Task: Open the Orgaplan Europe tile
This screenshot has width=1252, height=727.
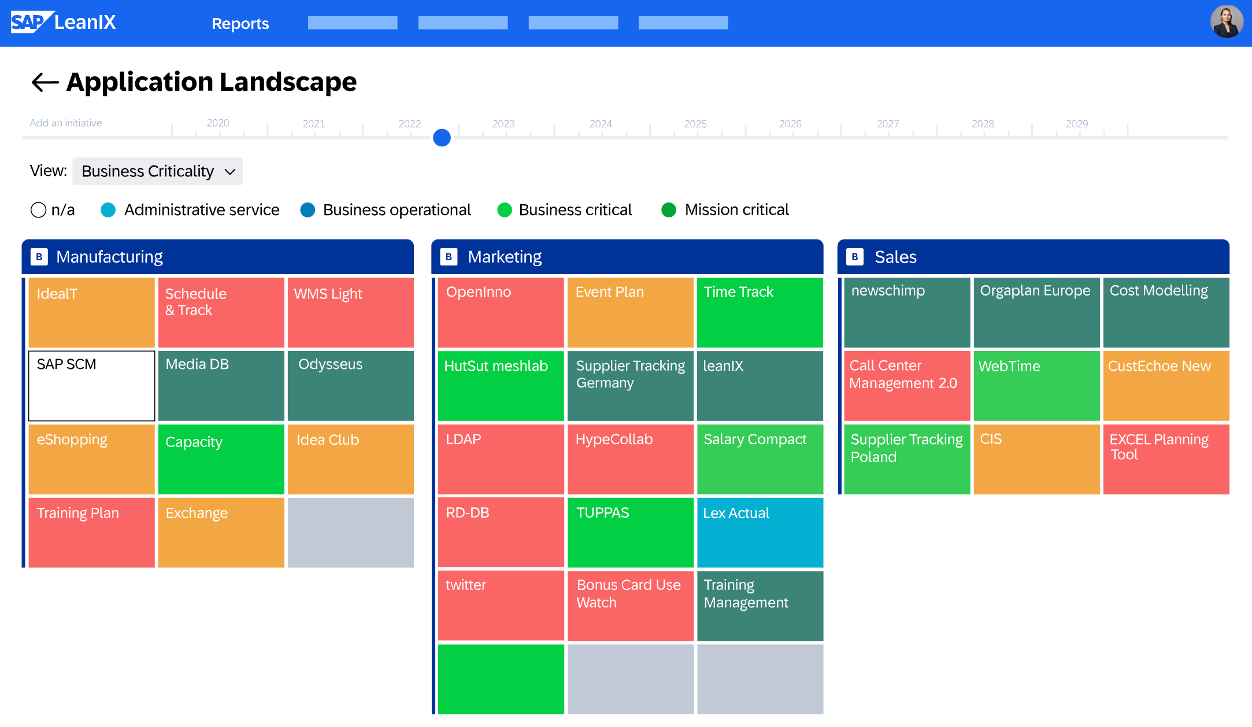Action: coord(1036,312)
